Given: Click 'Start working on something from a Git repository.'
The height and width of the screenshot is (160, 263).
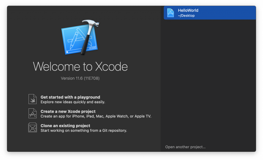Looking at the screenshot, I should click(84, 130).
